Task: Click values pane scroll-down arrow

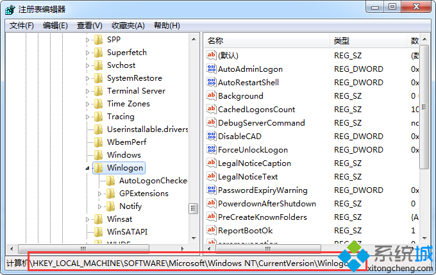Action: tap(424, 238)
